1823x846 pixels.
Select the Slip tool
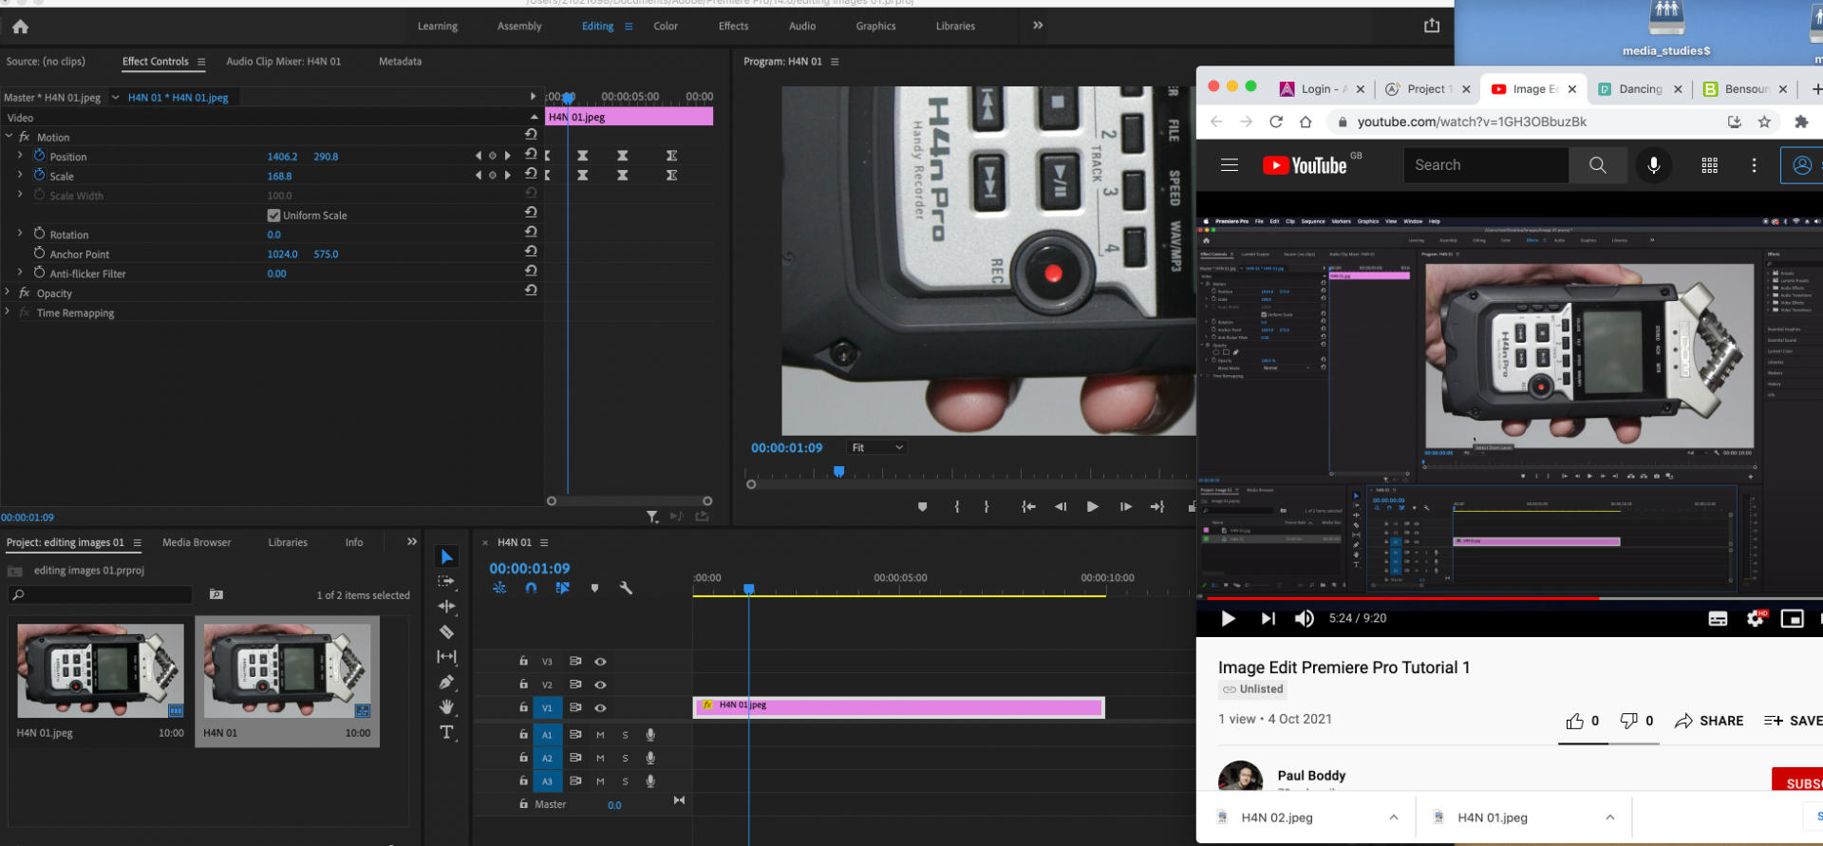tap(447, 656)
